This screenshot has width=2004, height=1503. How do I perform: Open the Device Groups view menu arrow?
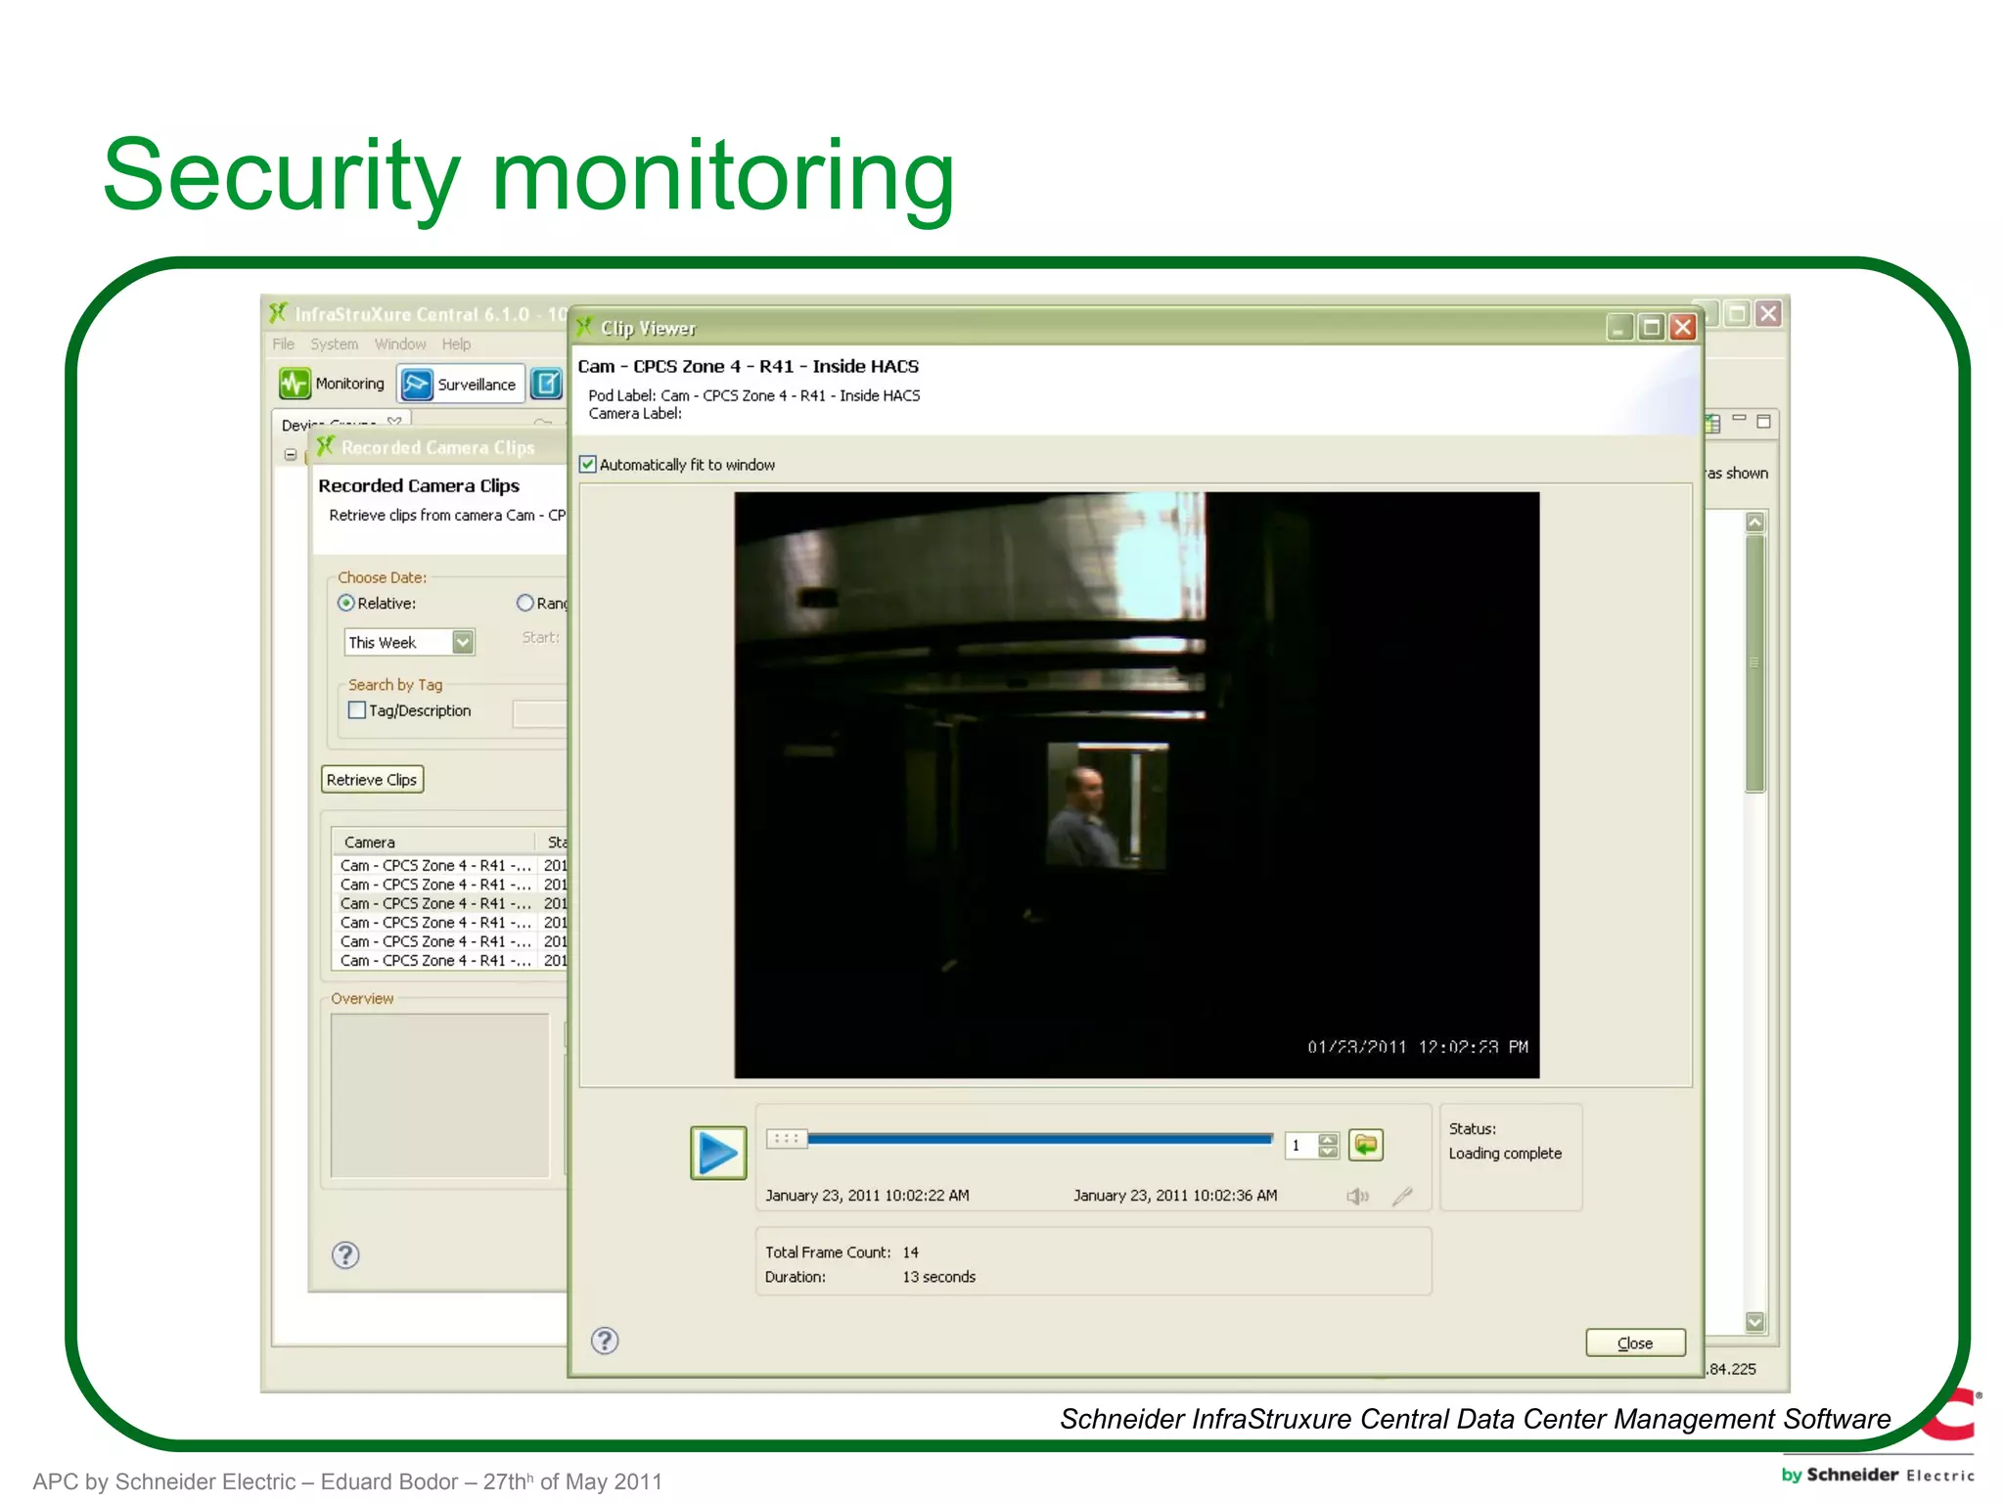point(394,423)
